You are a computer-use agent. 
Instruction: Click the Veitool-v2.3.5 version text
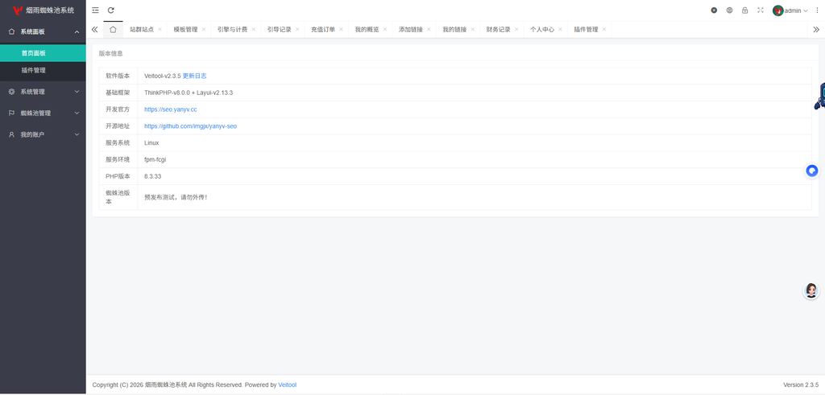pos(163,76)
